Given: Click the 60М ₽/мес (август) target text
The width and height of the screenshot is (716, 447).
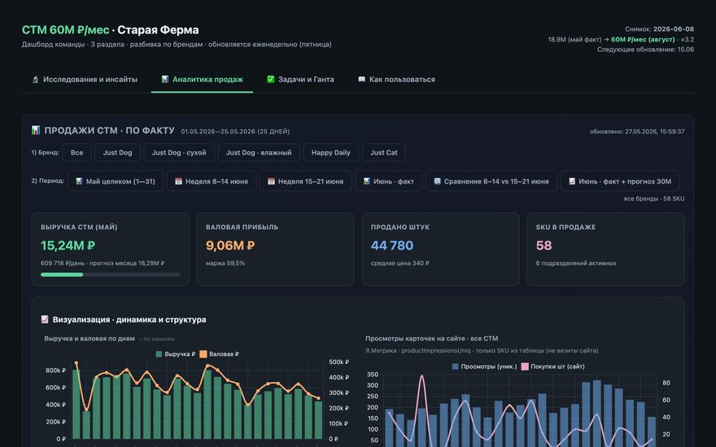Looking at the screenshot, I should point(643,39).
